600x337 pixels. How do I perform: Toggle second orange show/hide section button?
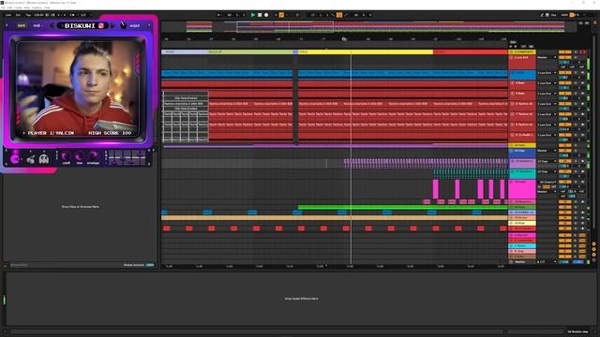(593, 249)
